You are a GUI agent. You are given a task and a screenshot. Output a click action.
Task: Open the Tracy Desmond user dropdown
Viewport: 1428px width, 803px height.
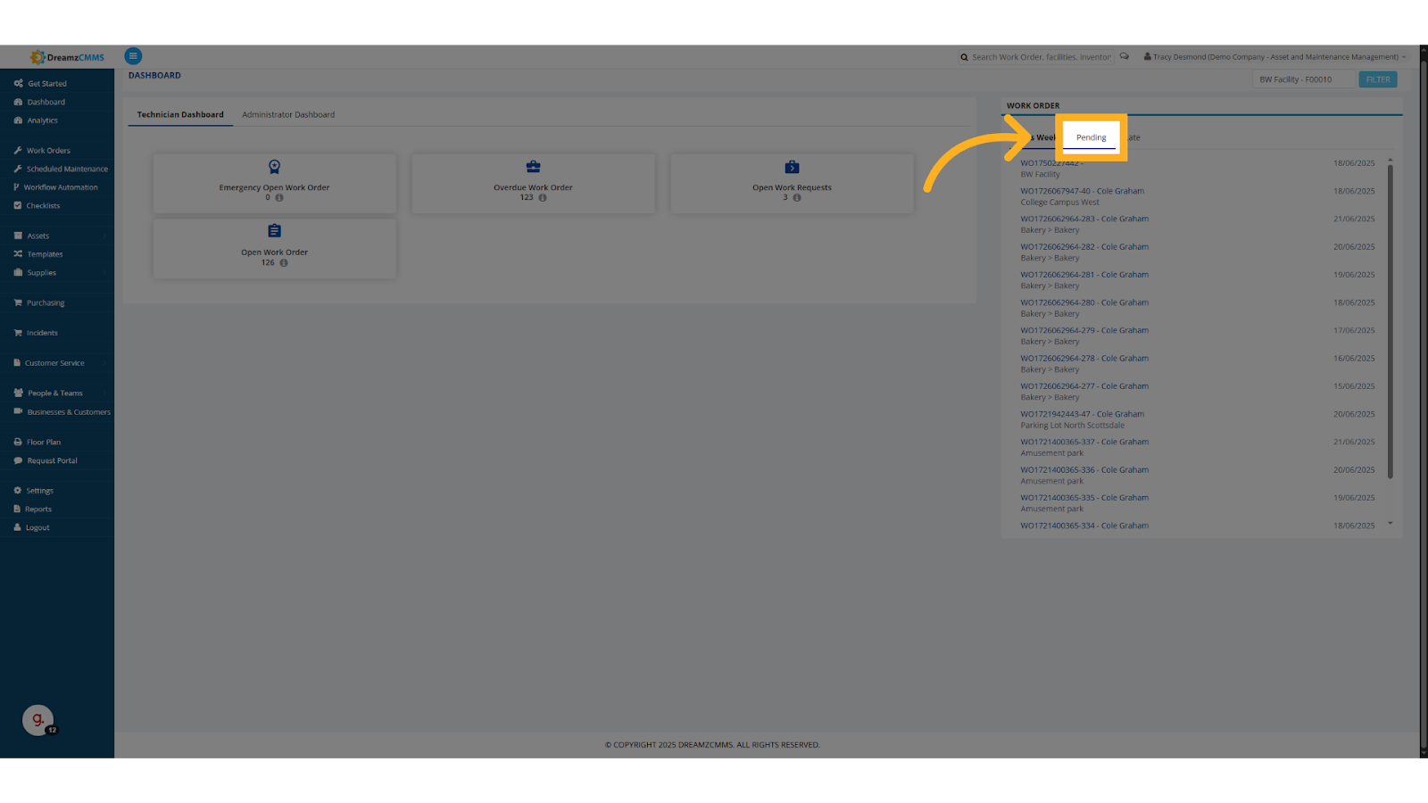tap(1274, 57)
